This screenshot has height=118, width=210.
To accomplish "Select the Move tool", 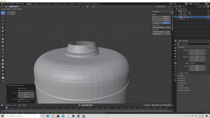I will (3, 20).
